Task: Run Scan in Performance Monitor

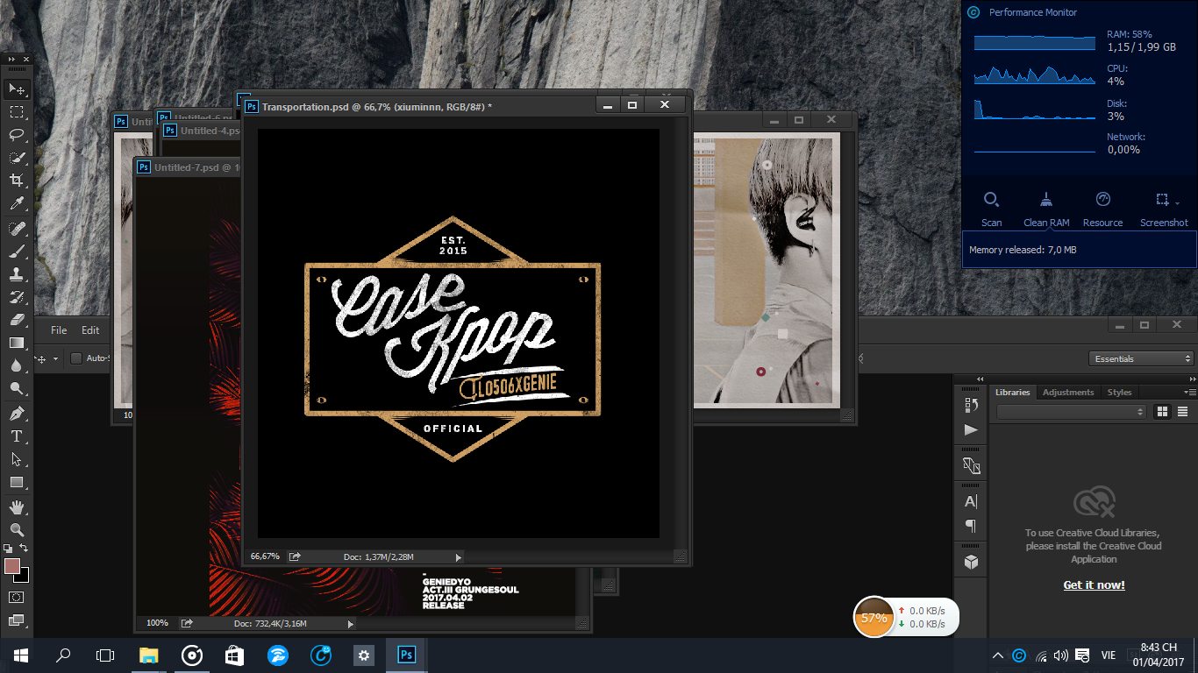Action: pyautogui.click(x=991, y=209)
